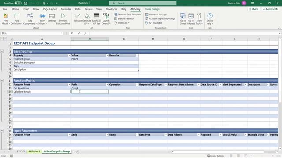Open the Data Source ID filter dropdown
Image resolution: width=282 pixels, height=158 pixels.
click(220, 84)
